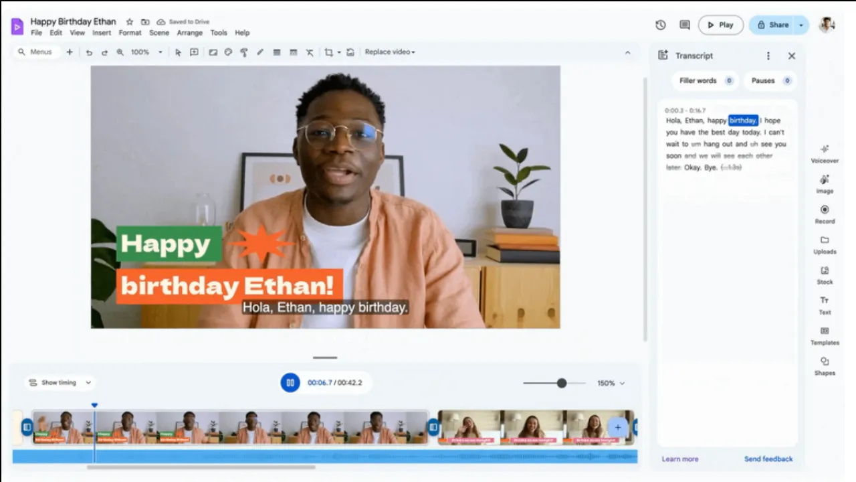Image resolution: width=856 pixels, height=482 pixels.
Task: Open the Replace video dropdown
Action: click(x=390, y=52)
